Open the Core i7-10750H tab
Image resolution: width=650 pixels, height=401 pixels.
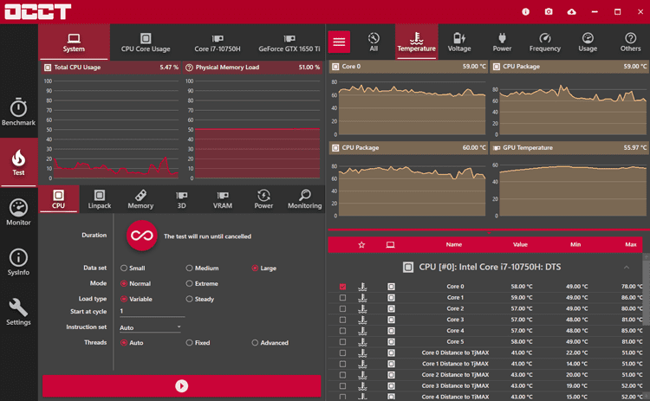(218, 42)
